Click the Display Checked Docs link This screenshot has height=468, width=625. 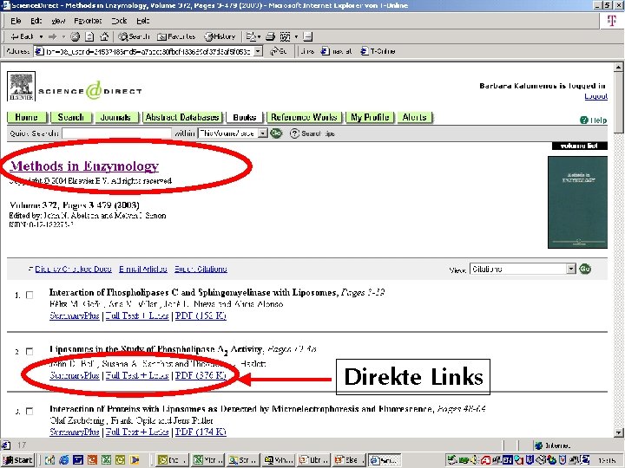tap(73, 269)
